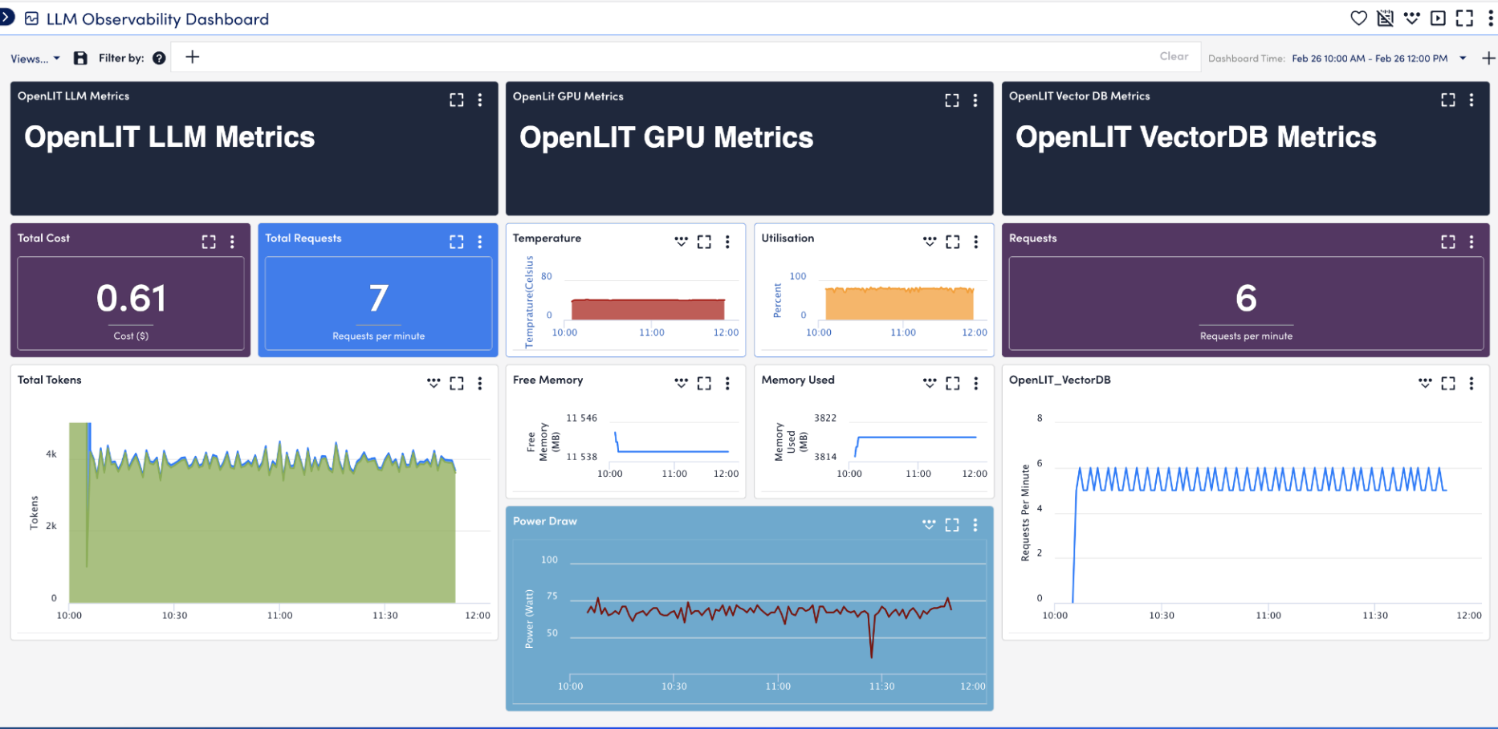Open OpenLit GPU Metrics widget options menu
The height and width of the screenshot is (729, 1498).
[x=975, y=100]
